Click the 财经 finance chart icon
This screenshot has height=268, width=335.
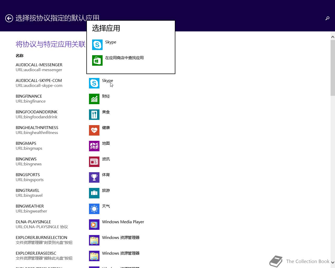click(x=94, y=99)
